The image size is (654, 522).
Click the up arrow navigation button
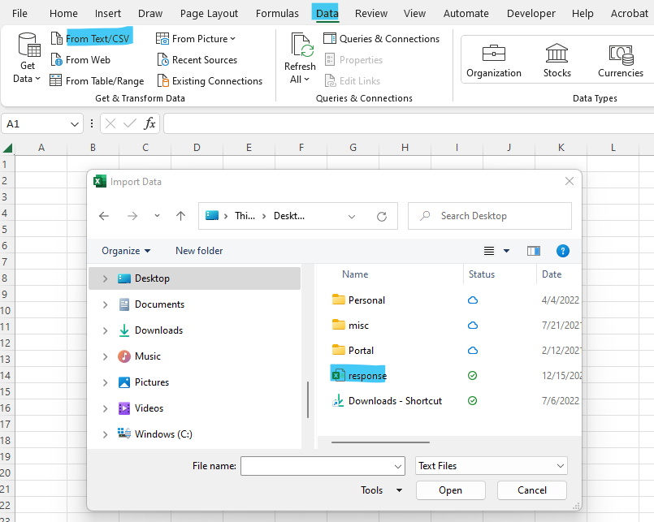(x=180, y=217)
